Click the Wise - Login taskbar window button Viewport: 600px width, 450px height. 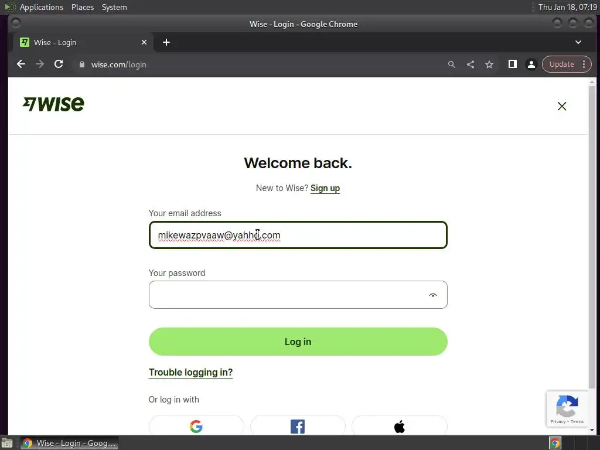69,443
